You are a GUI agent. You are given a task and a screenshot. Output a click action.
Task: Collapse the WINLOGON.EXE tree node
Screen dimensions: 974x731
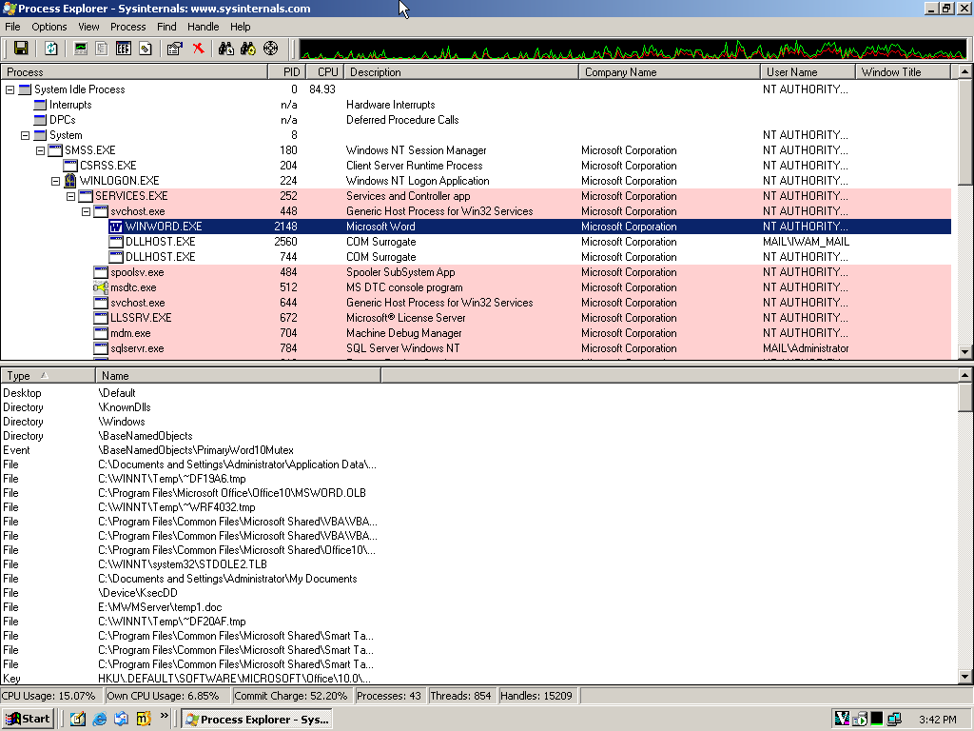(x=55, y=181)
